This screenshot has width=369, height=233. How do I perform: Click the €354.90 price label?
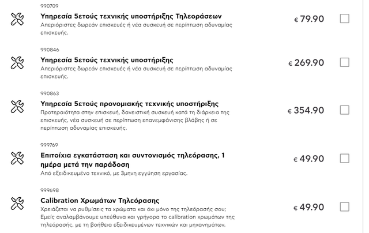tap(306, 110)
